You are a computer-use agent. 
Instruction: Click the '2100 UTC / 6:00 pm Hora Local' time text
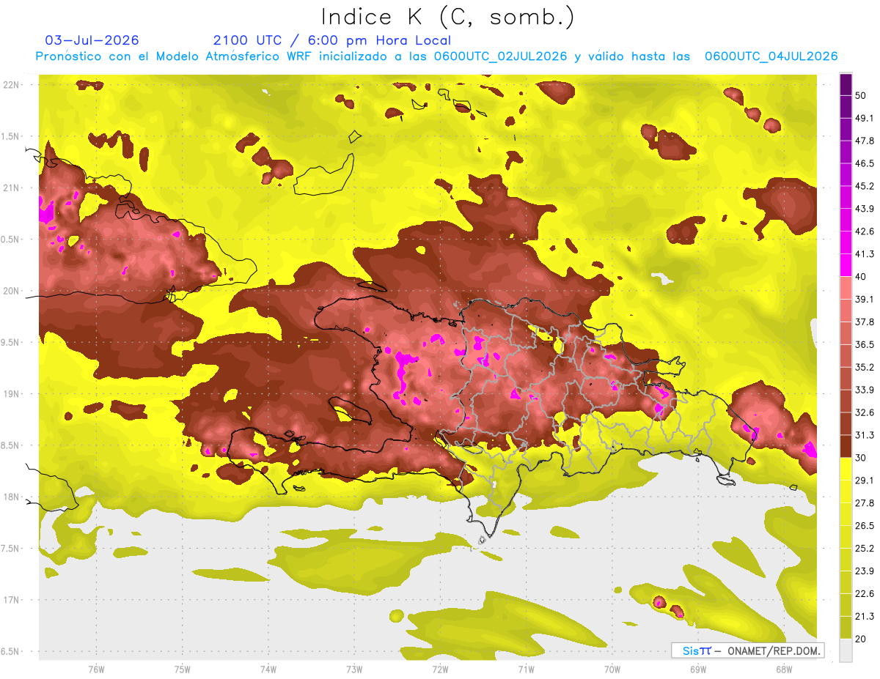click(332, 40)
